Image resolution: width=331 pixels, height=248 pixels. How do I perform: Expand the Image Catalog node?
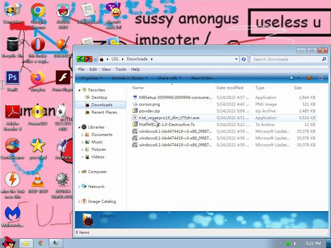tap(79, 201)
